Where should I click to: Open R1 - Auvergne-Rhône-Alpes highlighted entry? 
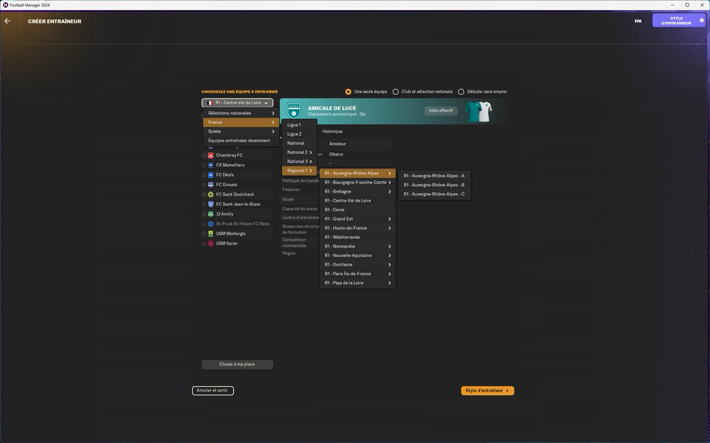point(357,173)
